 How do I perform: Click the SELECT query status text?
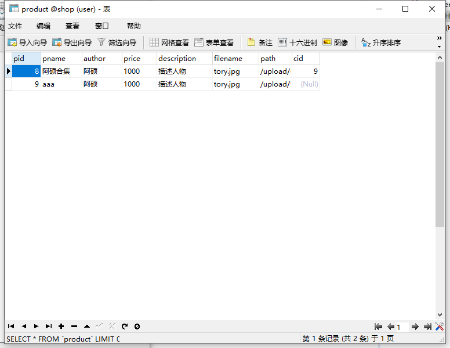[x=63, y=339]
